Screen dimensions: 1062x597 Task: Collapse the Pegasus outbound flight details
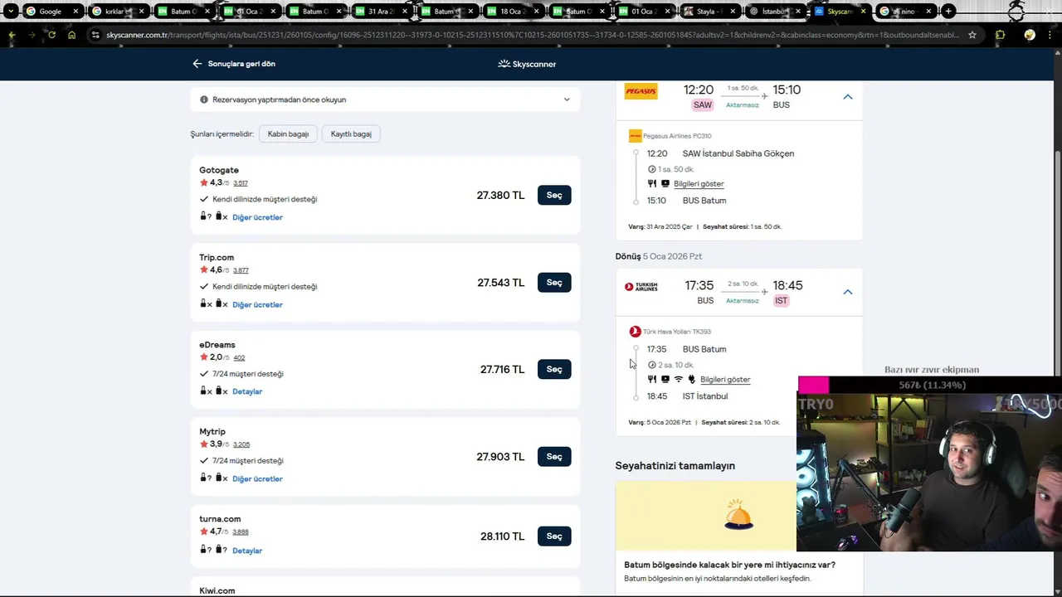coord(847,97)
